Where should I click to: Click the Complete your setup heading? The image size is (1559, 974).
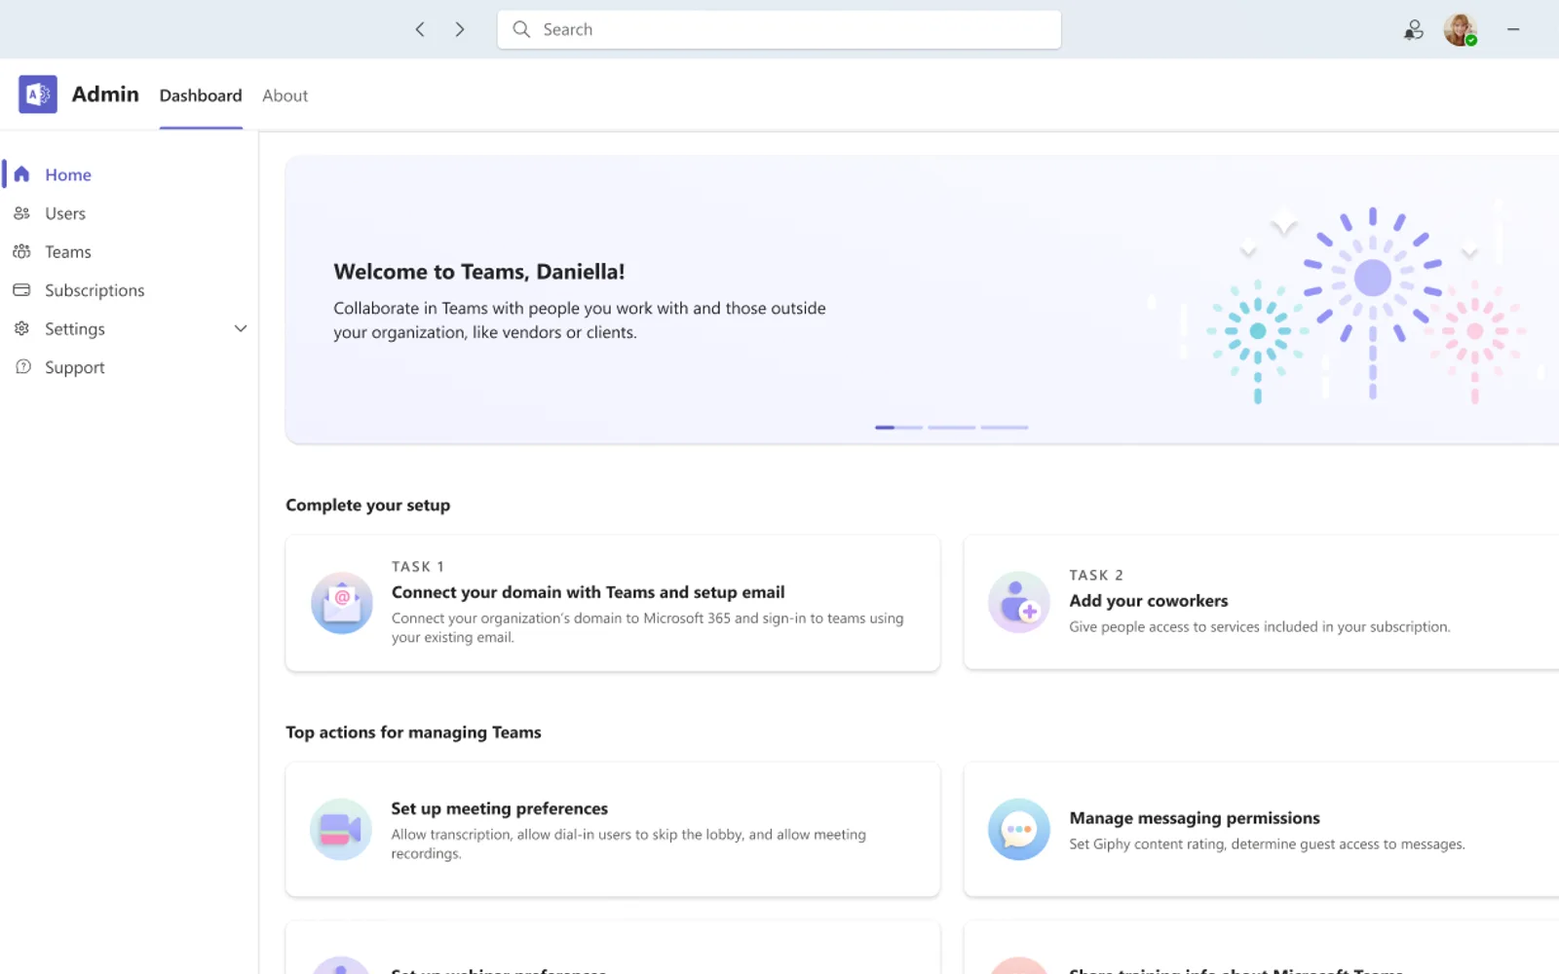click(367, 505)
